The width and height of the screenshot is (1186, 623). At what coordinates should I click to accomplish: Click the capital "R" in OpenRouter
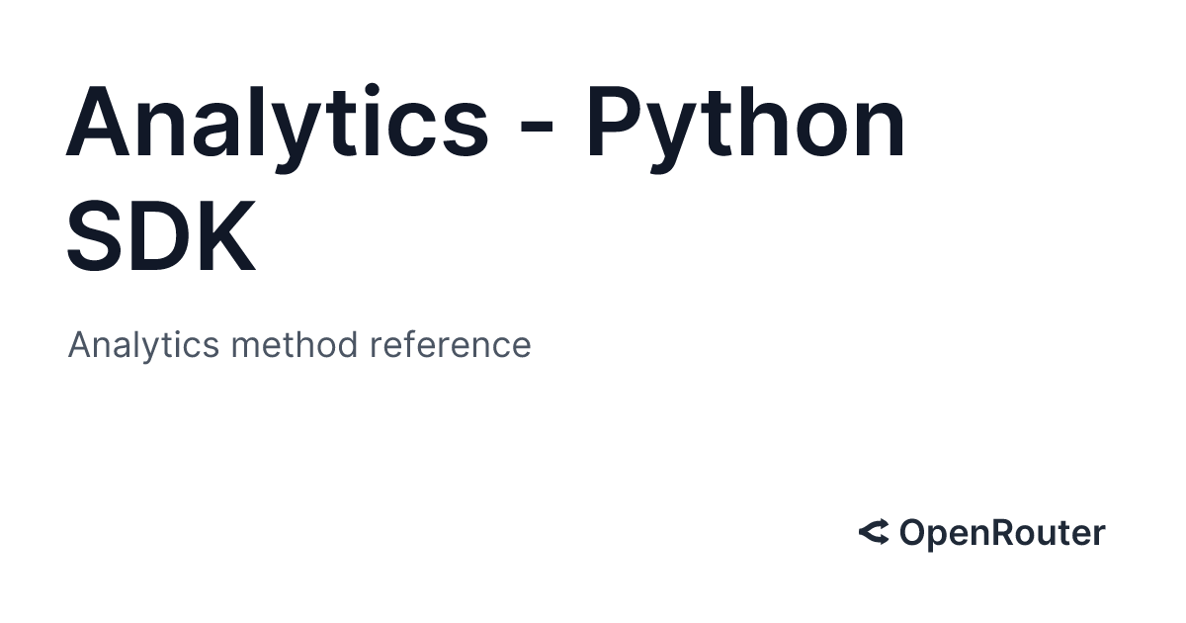coord(1002,533)
